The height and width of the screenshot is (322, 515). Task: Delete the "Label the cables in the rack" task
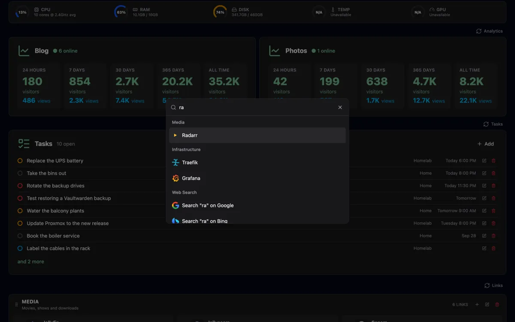pyautogui.click(x=494, y=248)
